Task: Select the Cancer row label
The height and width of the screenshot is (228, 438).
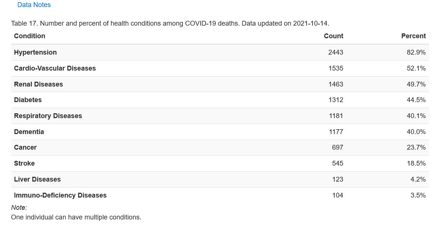Action: [x=25, y=147]
